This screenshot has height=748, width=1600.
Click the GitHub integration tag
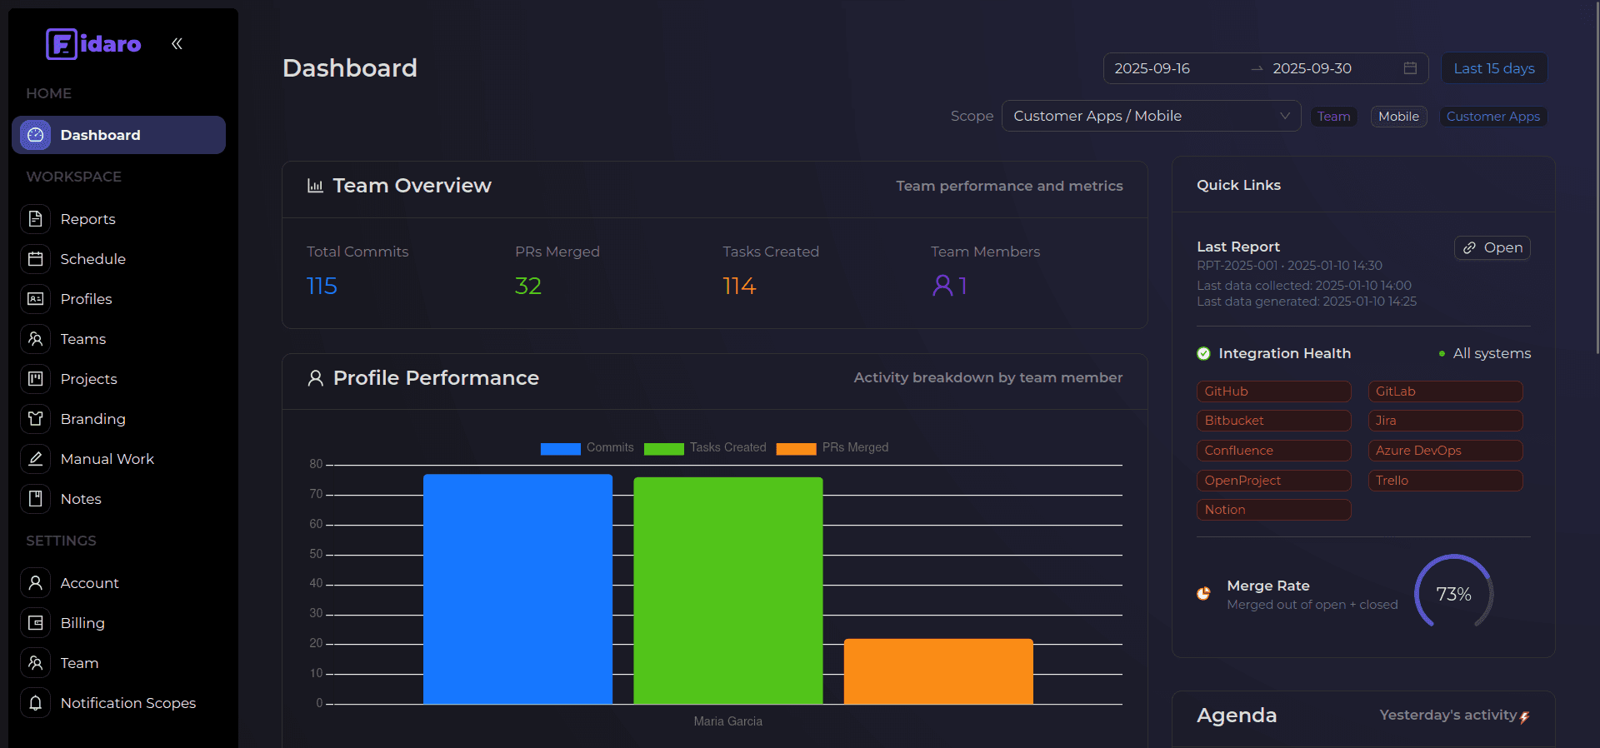coord(1272,391)
